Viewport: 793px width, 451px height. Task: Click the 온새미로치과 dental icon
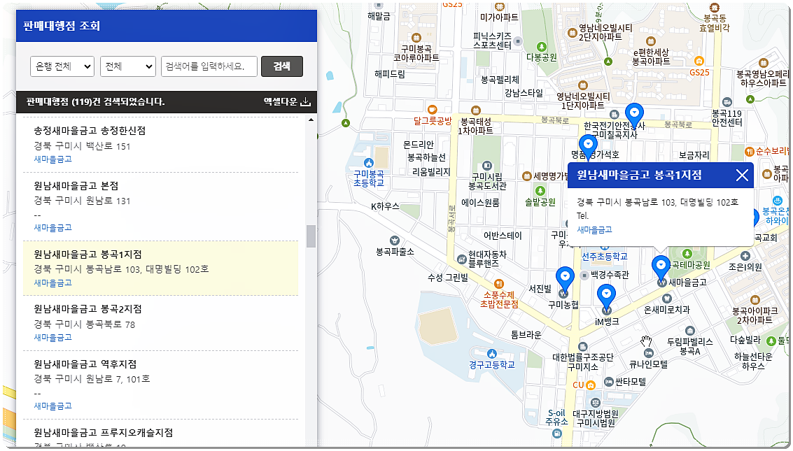pyautogui.click(x=666, y=299)
